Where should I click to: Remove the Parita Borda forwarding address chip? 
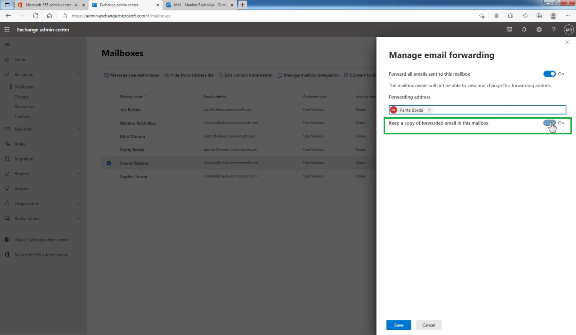point(429,110)
